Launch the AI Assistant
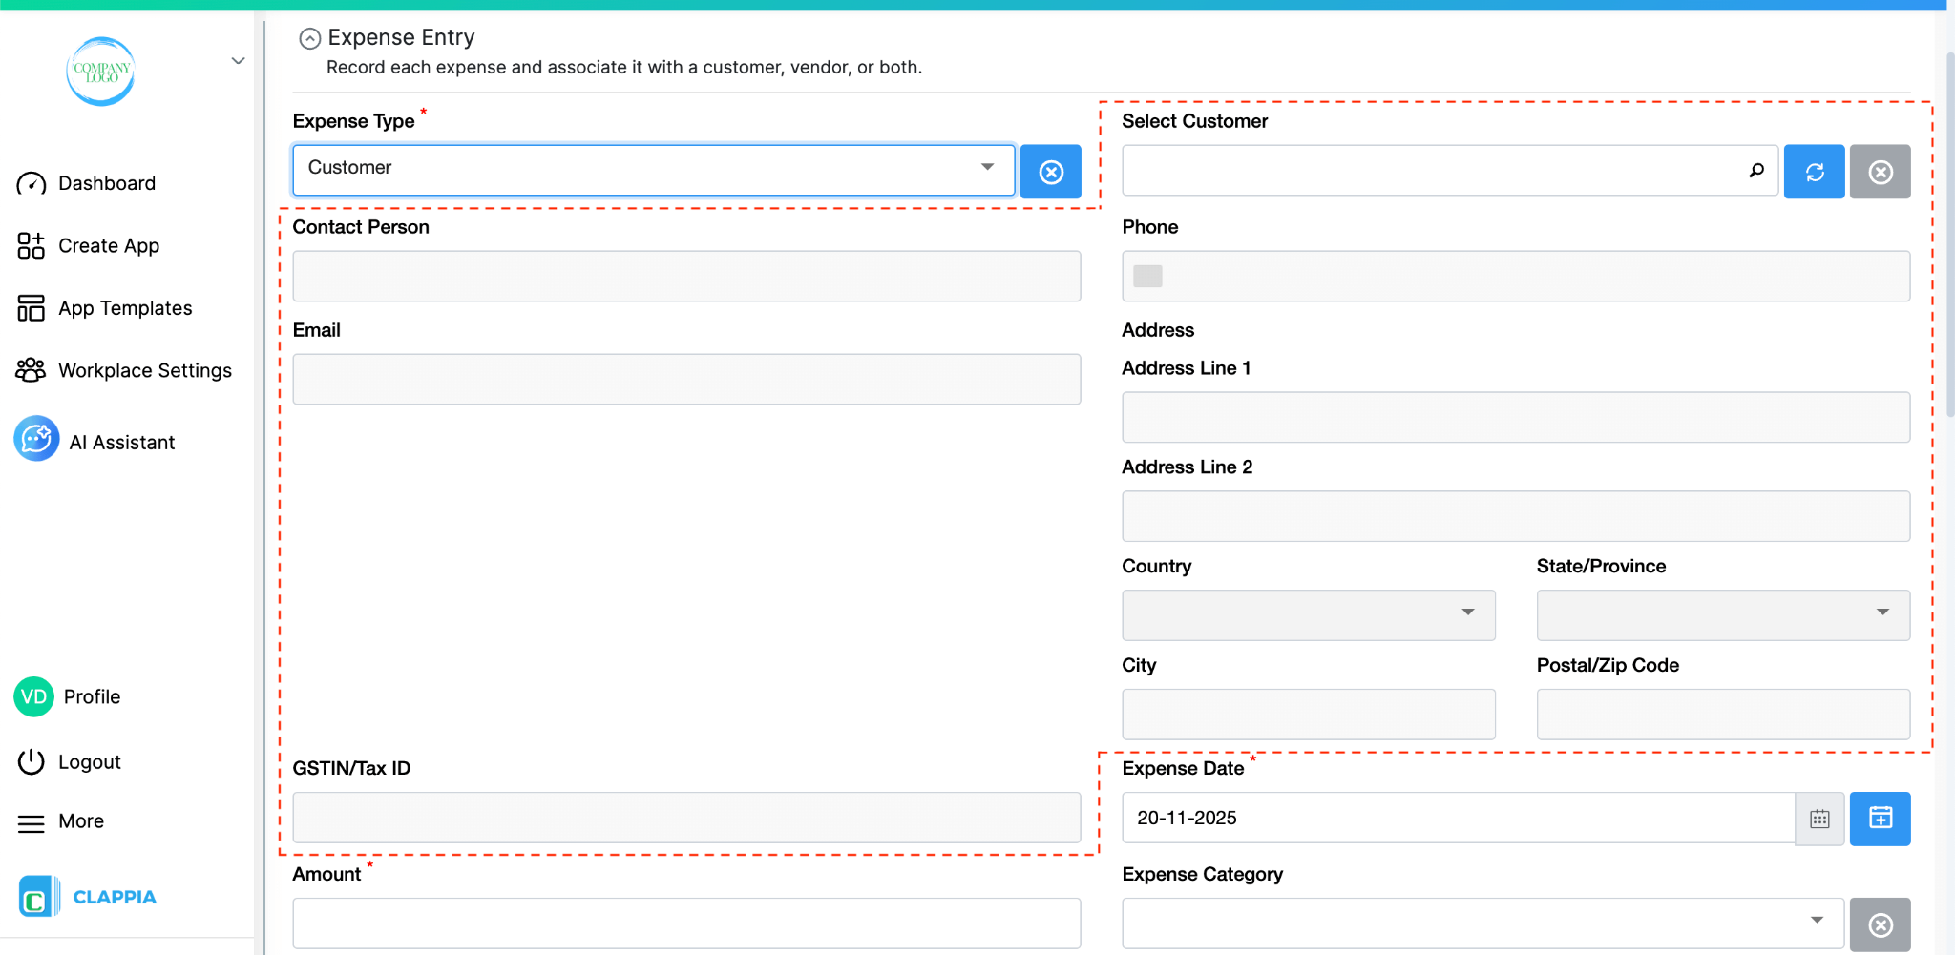The width and height of the screenshot is (1955, 955). (121, 441)
